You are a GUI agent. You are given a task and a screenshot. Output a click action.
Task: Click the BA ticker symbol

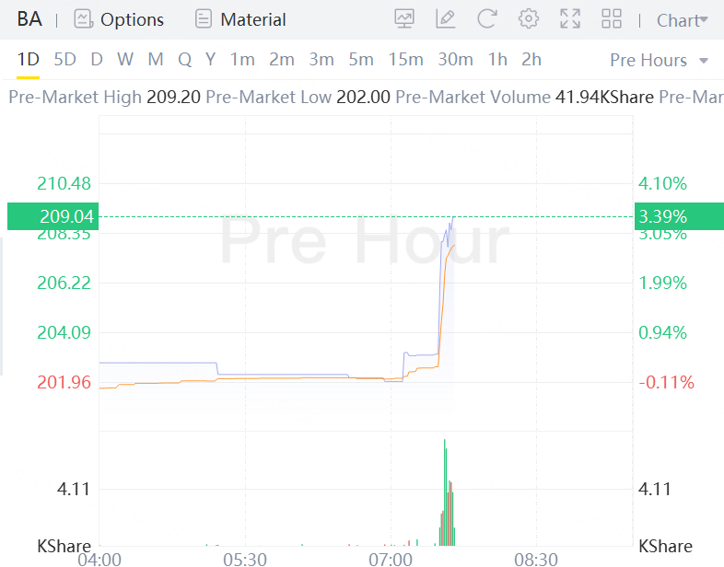tap(29, 19)
